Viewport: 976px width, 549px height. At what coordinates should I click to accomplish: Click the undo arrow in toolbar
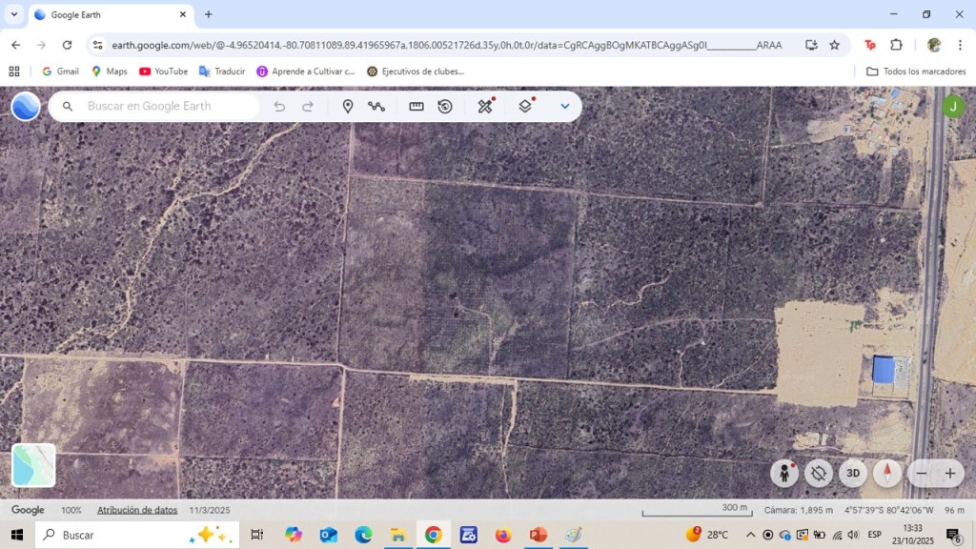pos(279,106)
